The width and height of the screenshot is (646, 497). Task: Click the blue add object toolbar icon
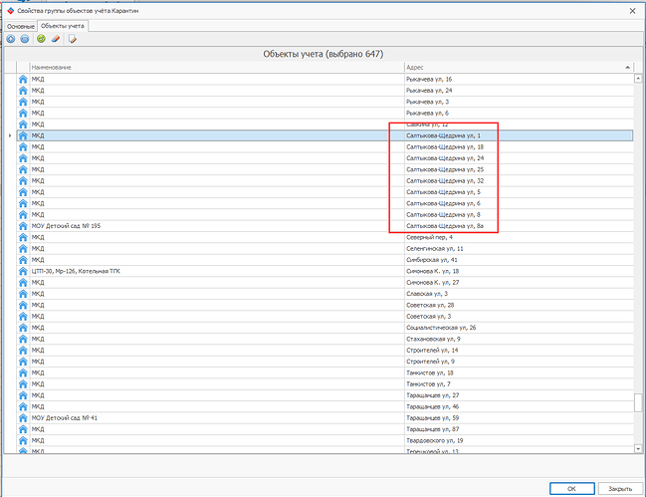[11, 39]
